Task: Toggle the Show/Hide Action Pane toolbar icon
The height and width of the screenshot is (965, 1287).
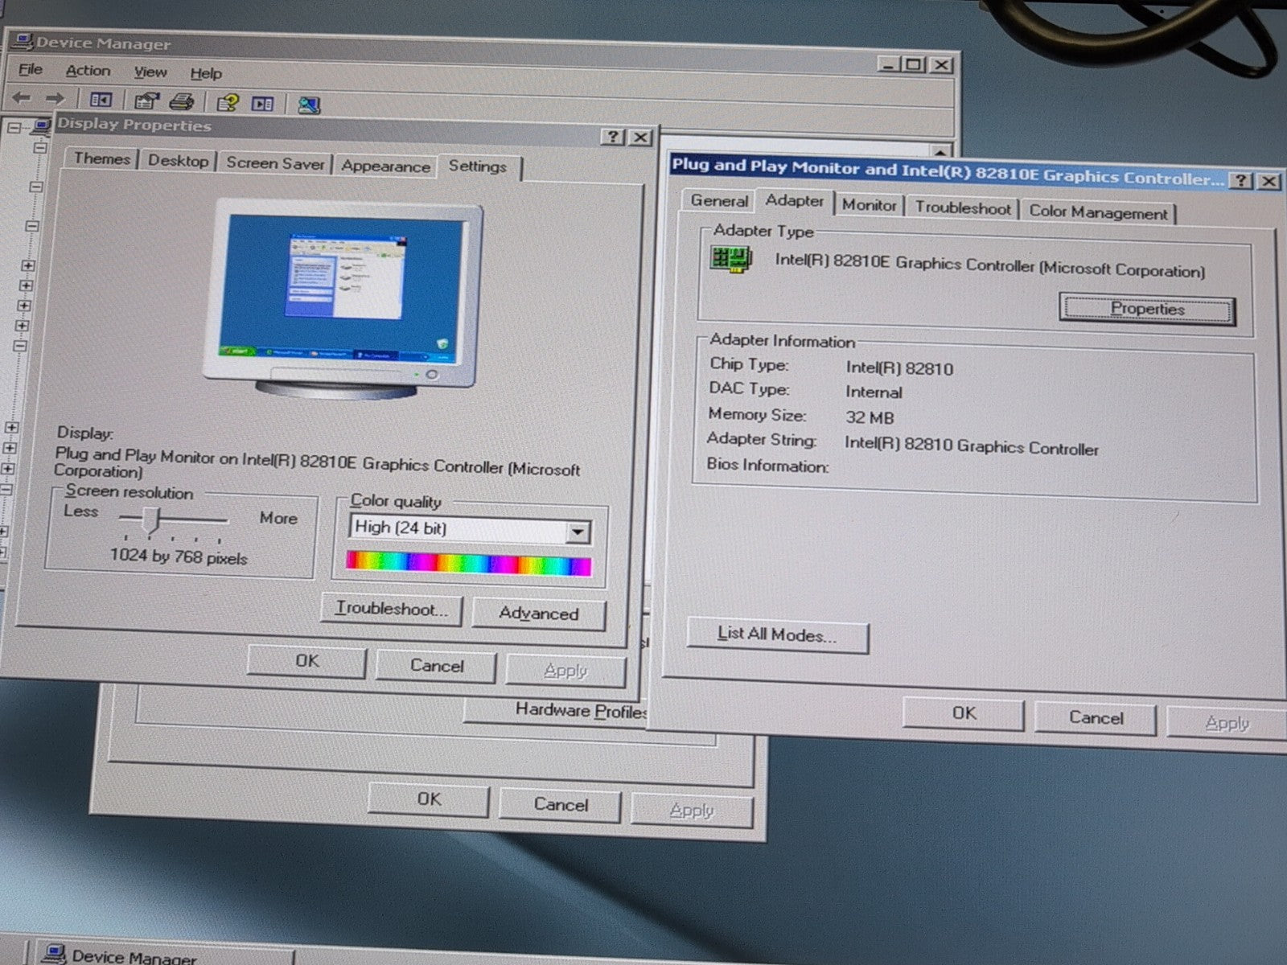Action: coord(263,103)
